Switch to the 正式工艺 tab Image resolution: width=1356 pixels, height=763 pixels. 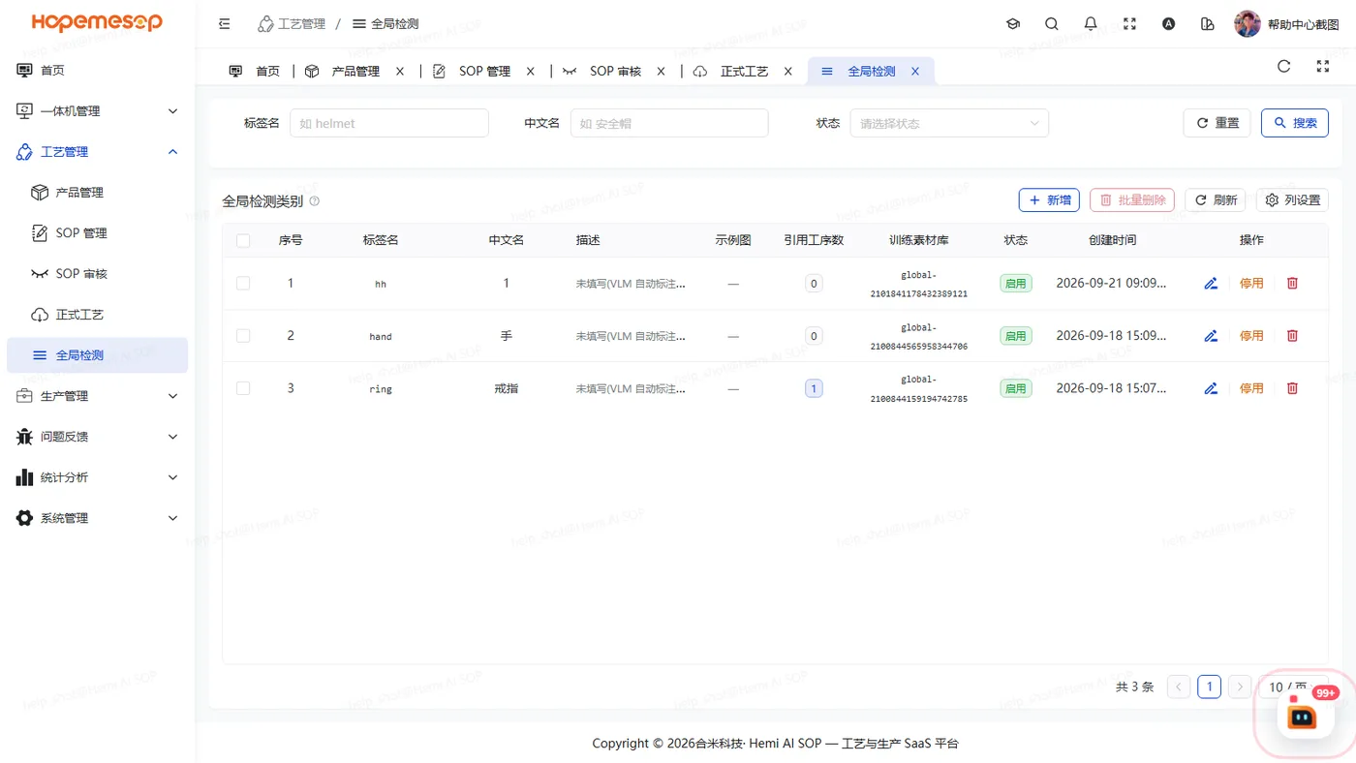(x=744, y=72)
